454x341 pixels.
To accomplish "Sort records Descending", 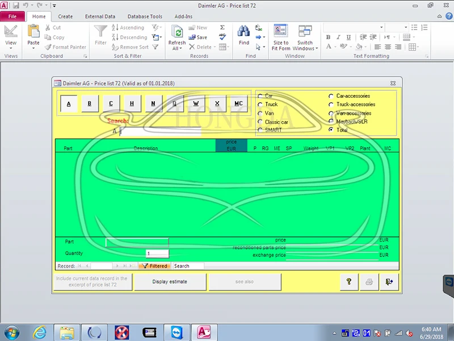I will [x=129, y=38].
